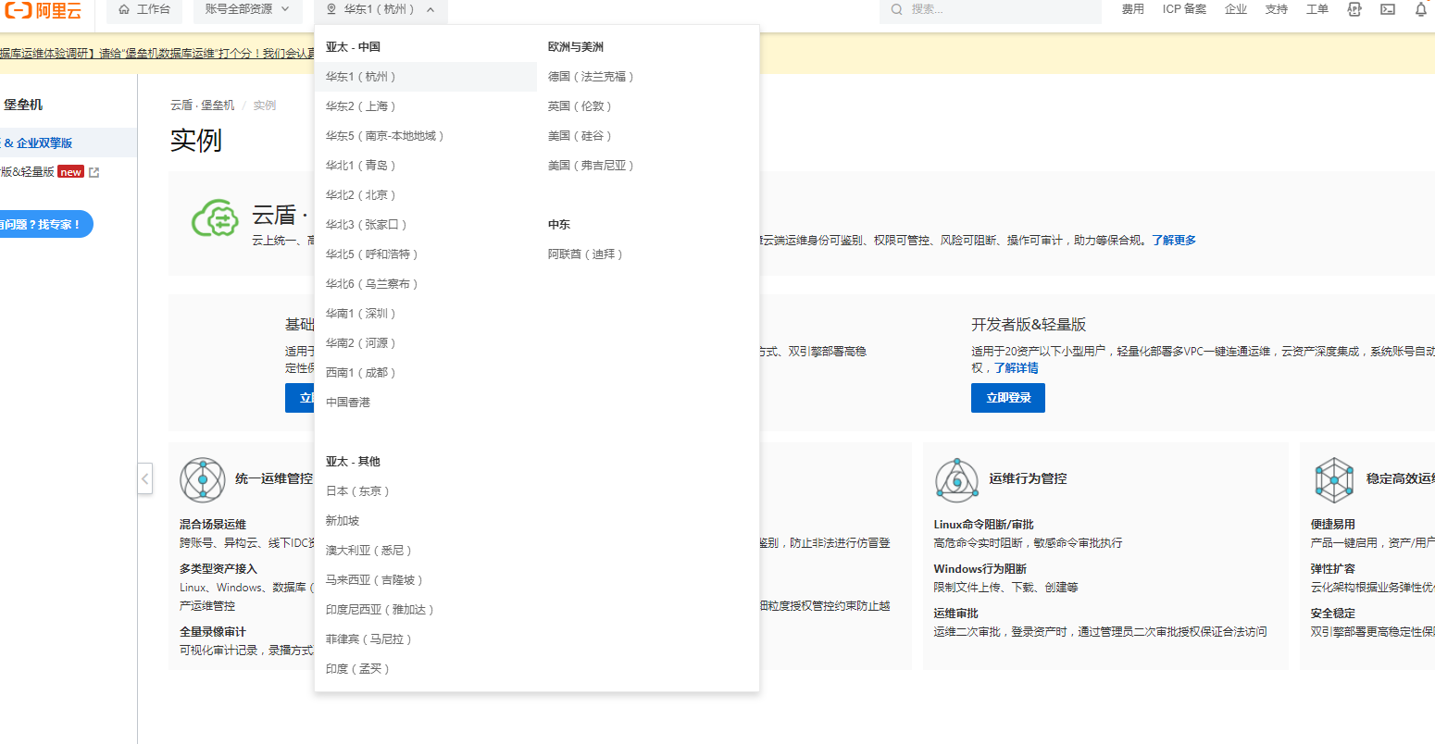Select region 澳大利亚（悉尼）
The height and width of the screenshot is (744, 1435).
click(426, 551)
